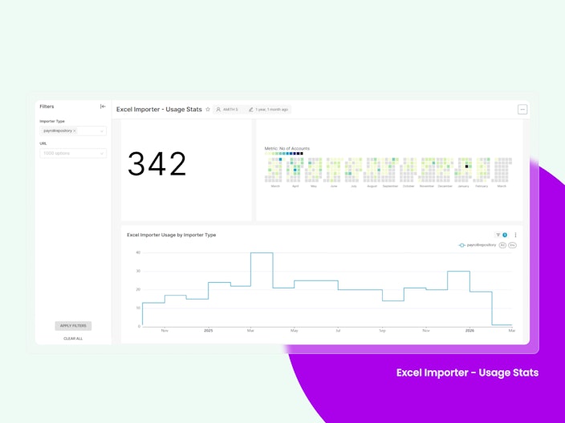
Task: Click the blue applied-filters count badge
Action: 505,235
